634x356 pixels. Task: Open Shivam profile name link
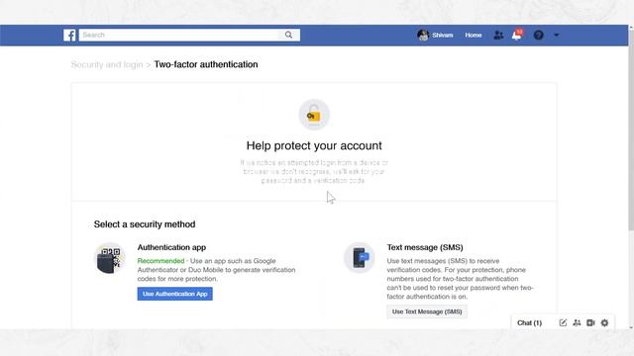coord(443,36)
